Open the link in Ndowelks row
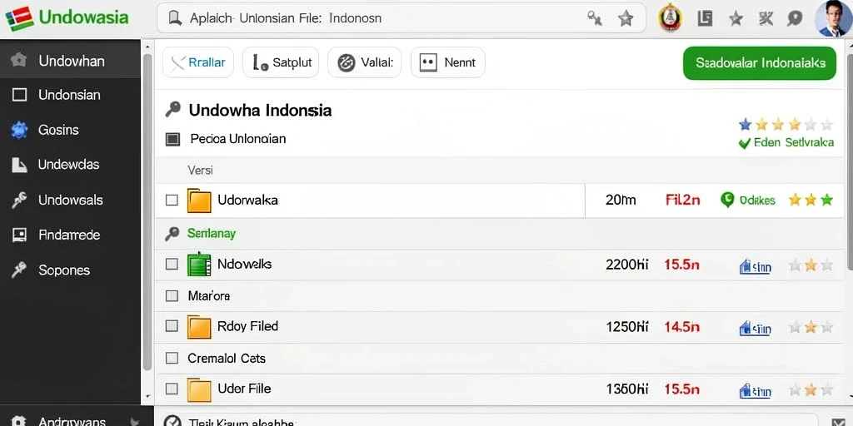The image size is (853, 426). [755, 265]
